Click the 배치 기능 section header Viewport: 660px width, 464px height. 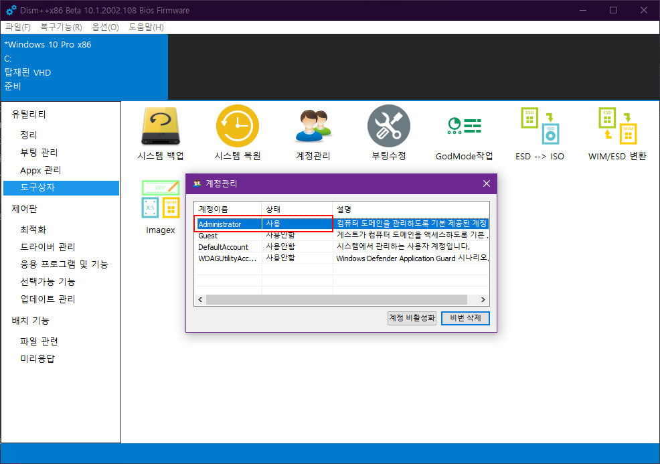[30, 321]
